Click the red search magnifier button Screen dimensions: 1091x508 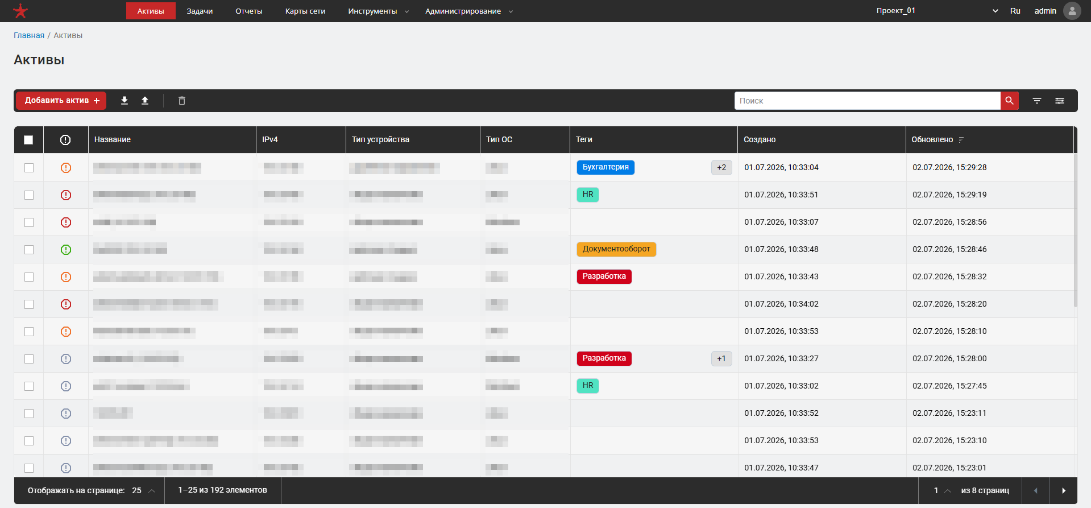(1010, 101)
